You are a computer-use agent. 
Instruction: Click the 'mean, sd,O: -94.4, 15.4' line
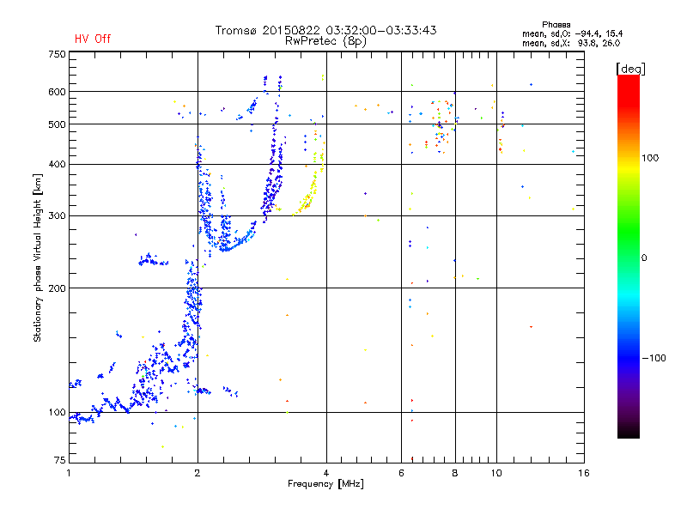tap(572, 33)
